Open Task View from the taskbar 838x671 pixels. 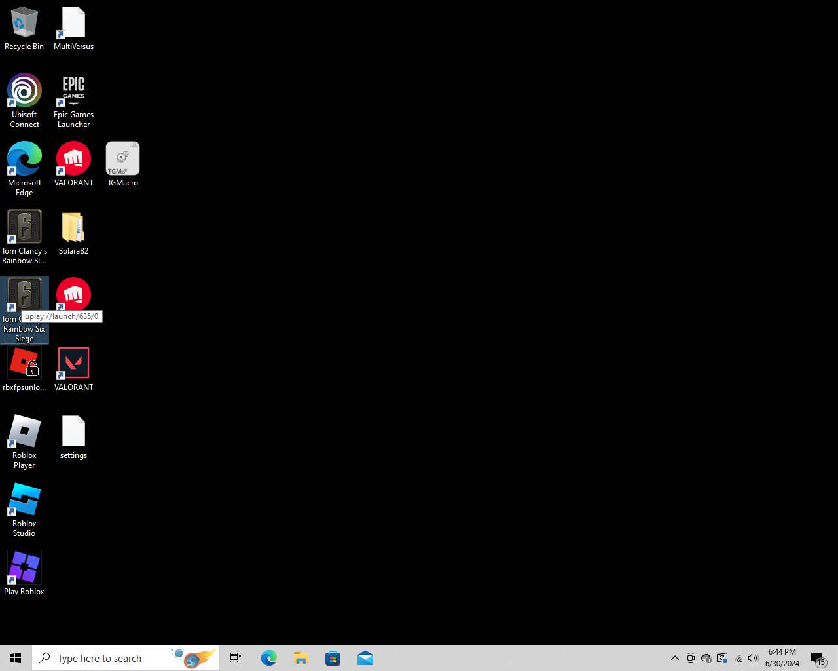click(236, 658)
